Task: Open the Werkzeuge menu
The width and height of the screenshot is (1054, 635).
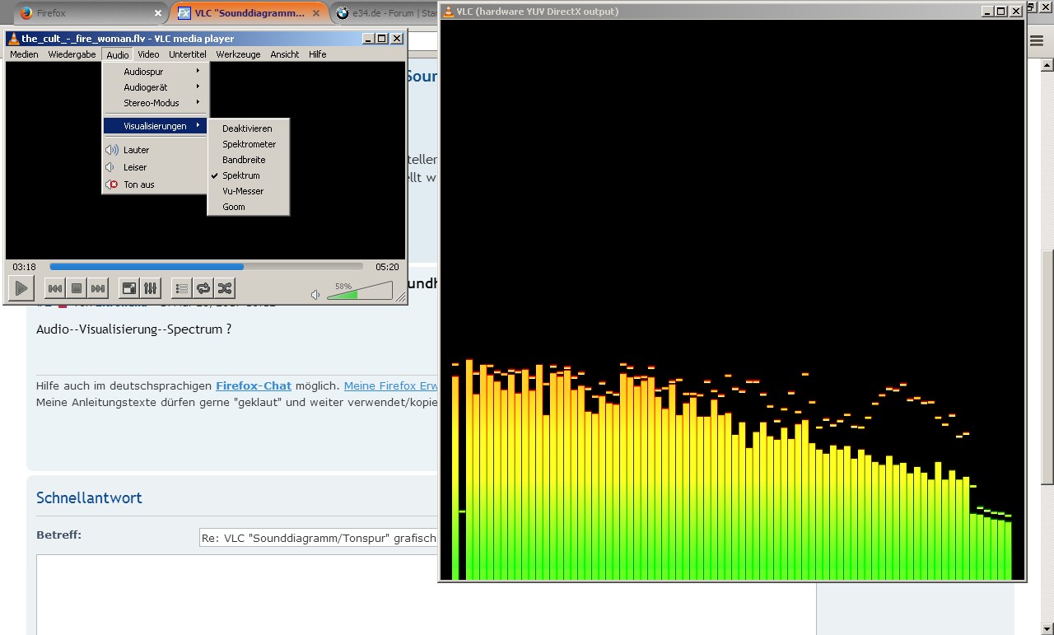Action: [238, 54]
